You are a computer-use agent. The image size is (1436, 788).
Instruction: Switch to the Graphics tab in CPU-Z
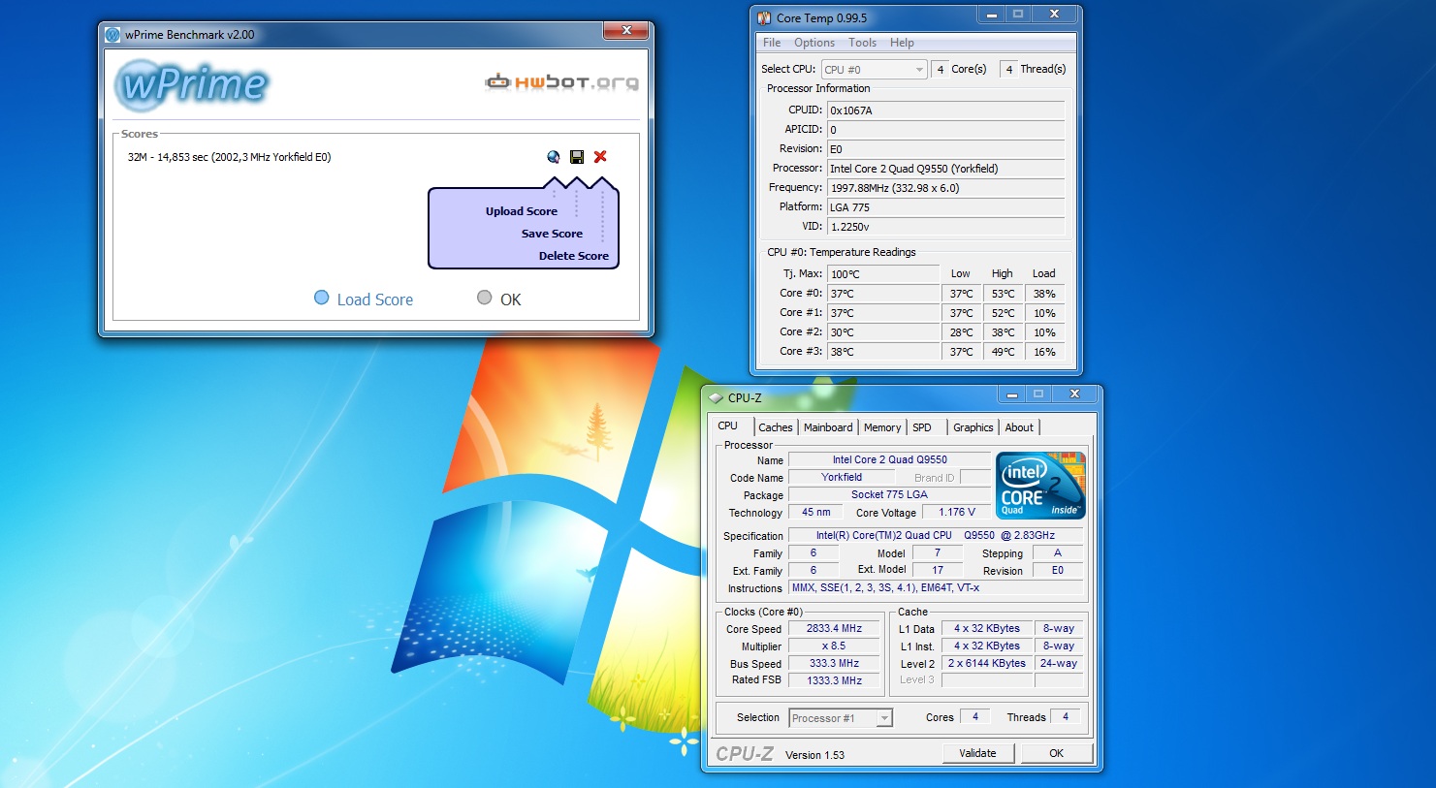point(973,427)
